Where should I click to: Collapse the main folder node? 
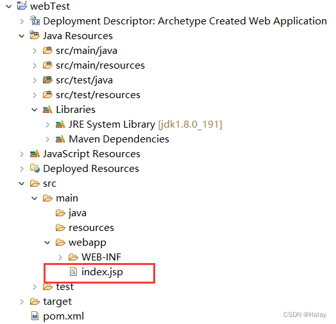coord(35,198)
